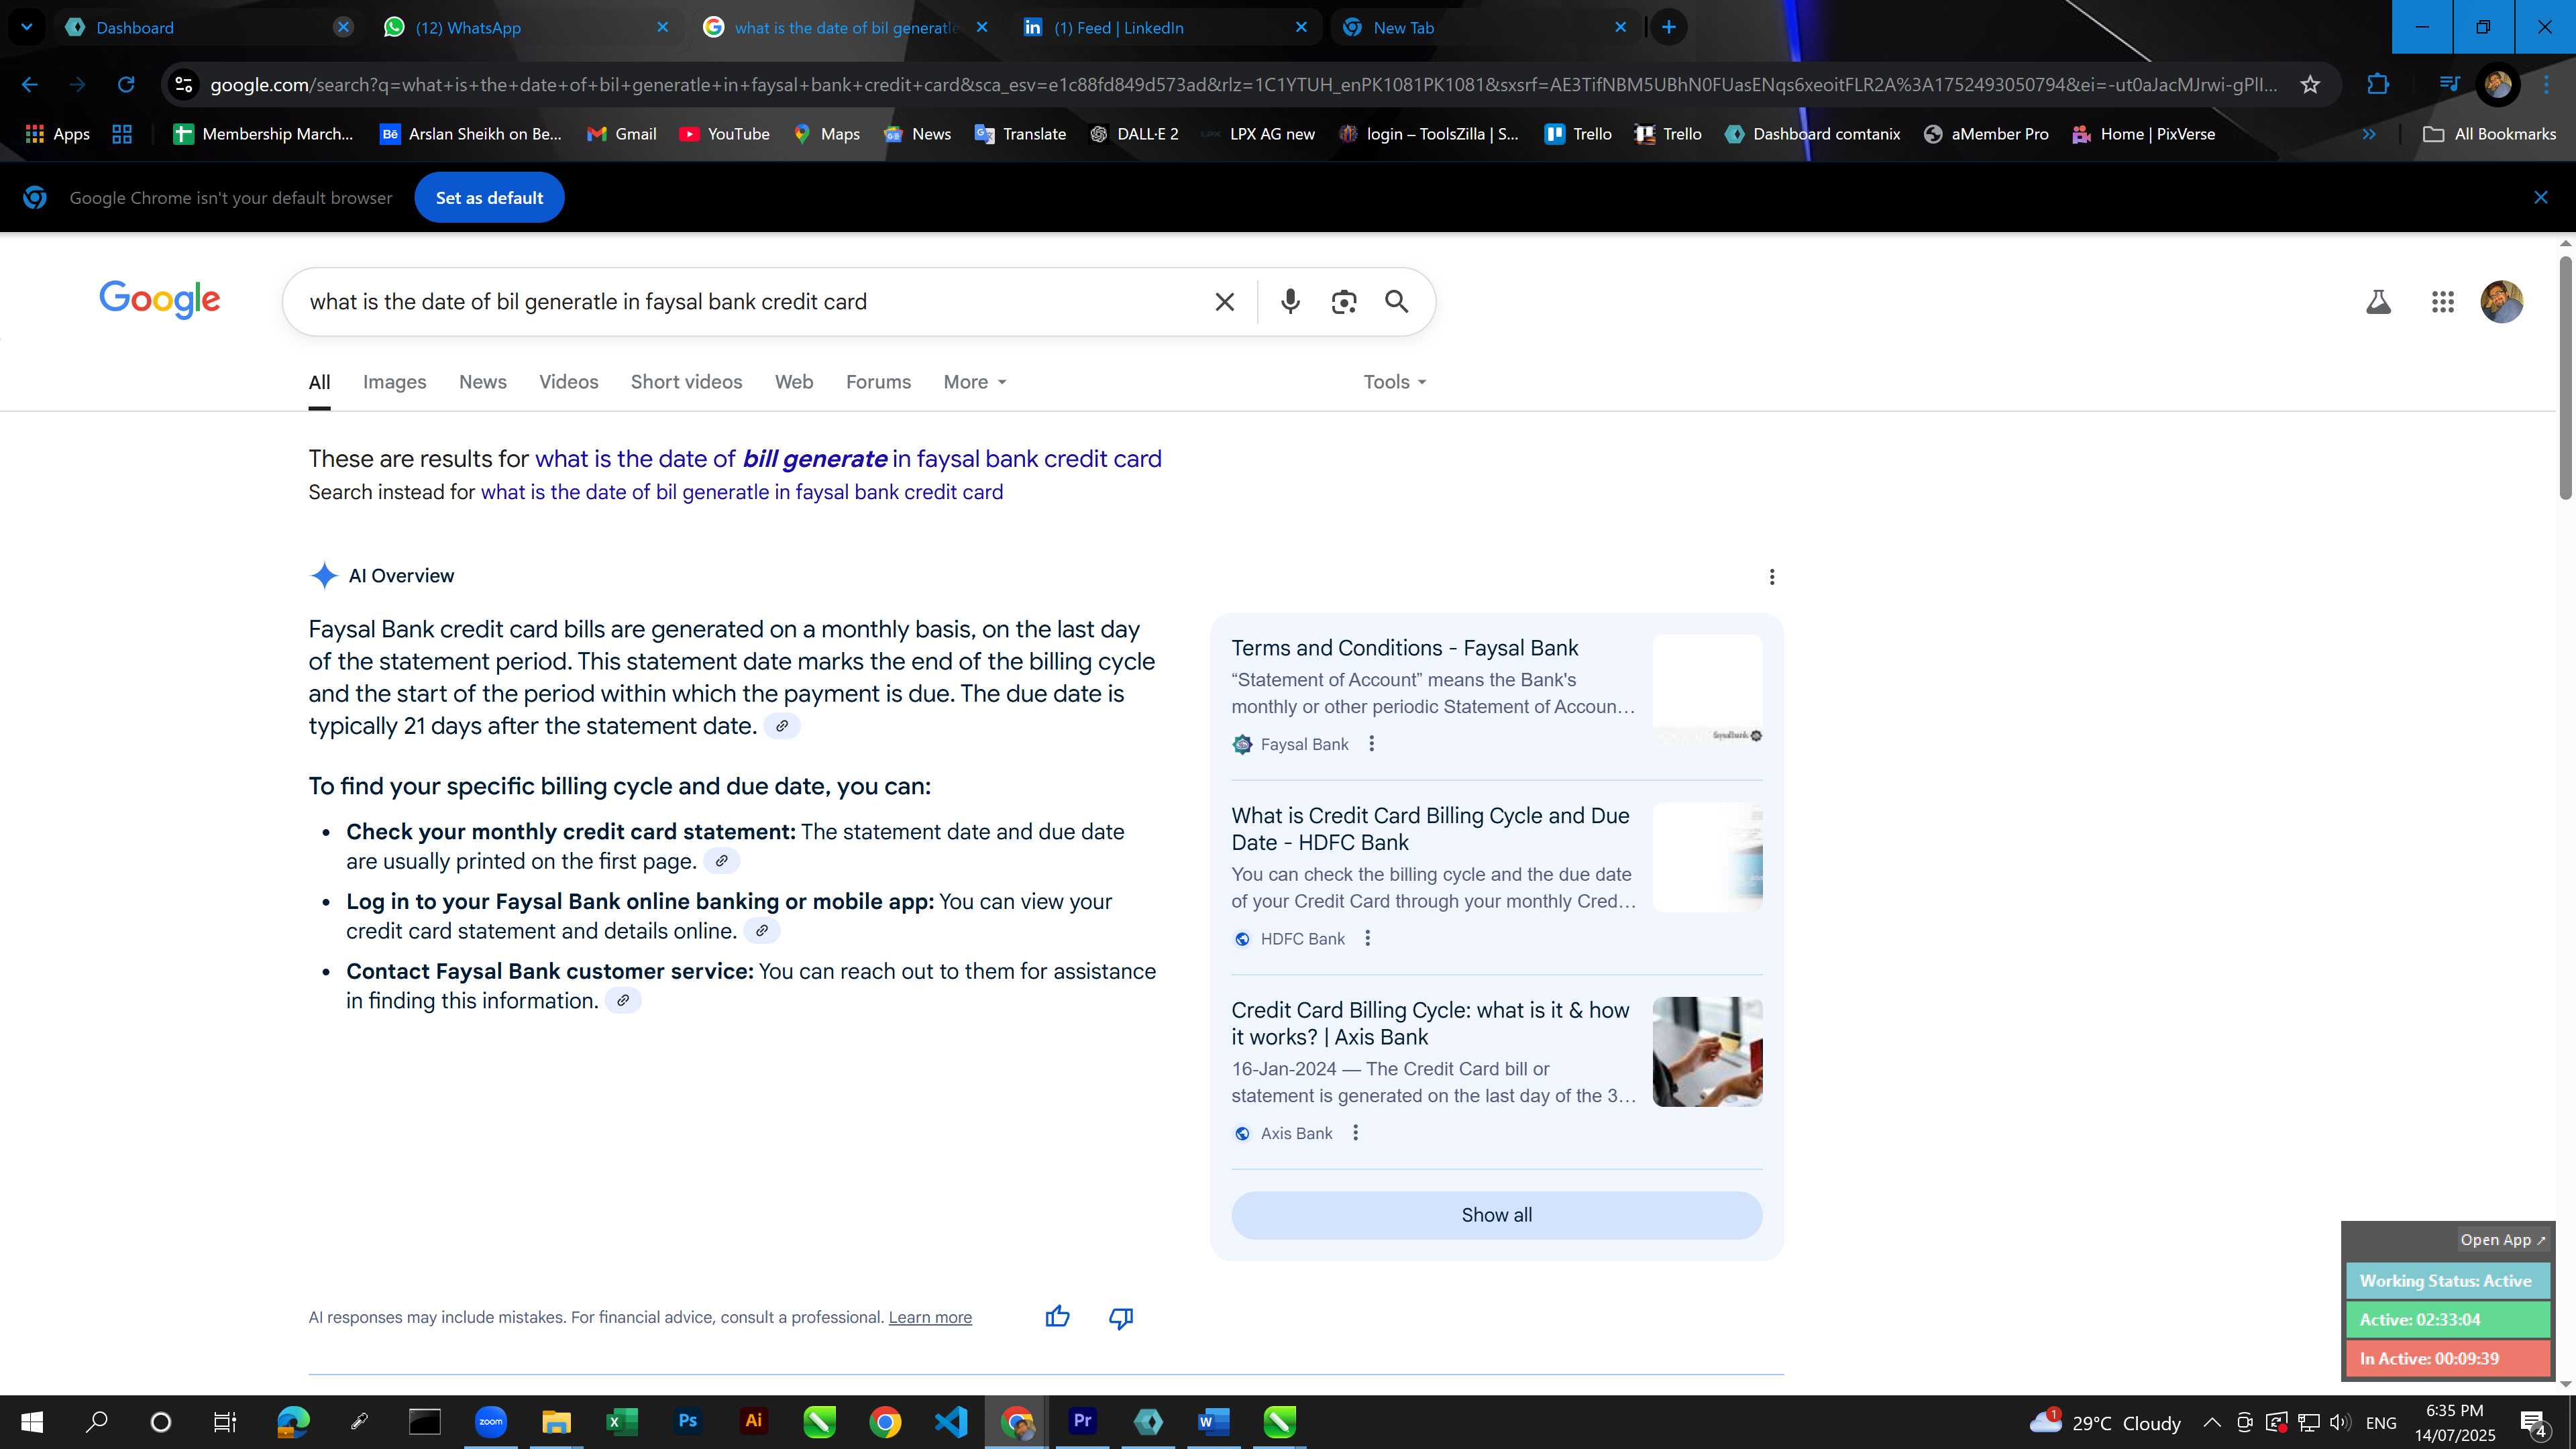Give thumbs down to AI Overview
The height and width of the screenshot is (1449, 2576).
pyautogui.click(x=1121, y=1318)
